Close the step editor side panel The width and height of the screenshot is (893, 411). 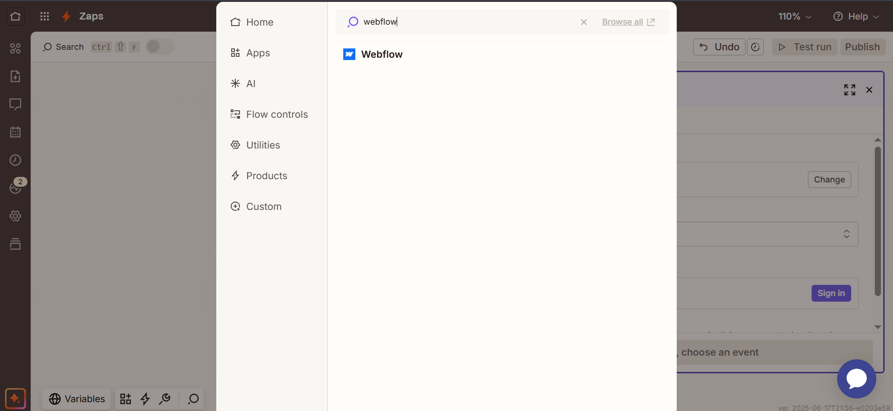pos(869,90)
